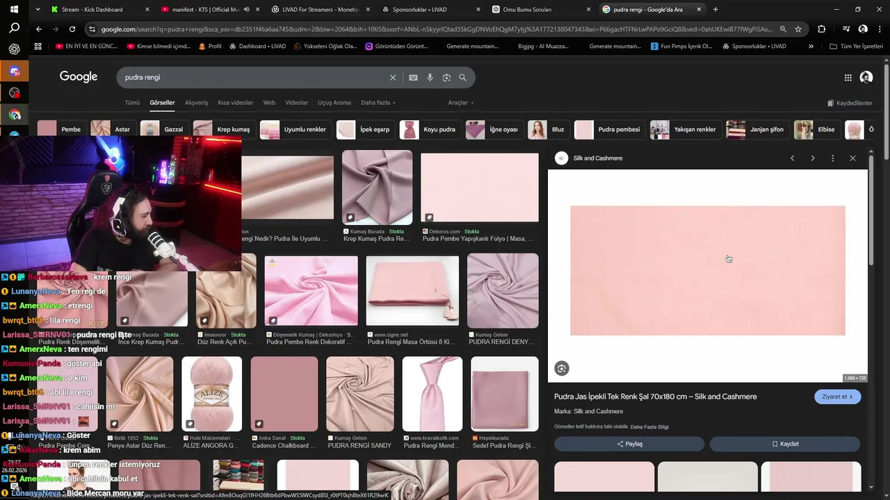This screenshot has height=500, width=890.
Task: Open the Google account avatar
Action: pos(866,78)
